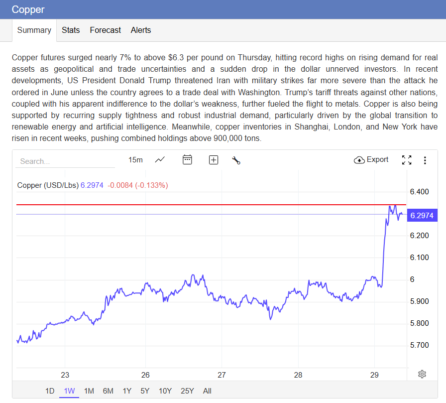Screen dimensions: 446x403
Task: Choose the 1Y time range
Action: click(x=127, y=391)
